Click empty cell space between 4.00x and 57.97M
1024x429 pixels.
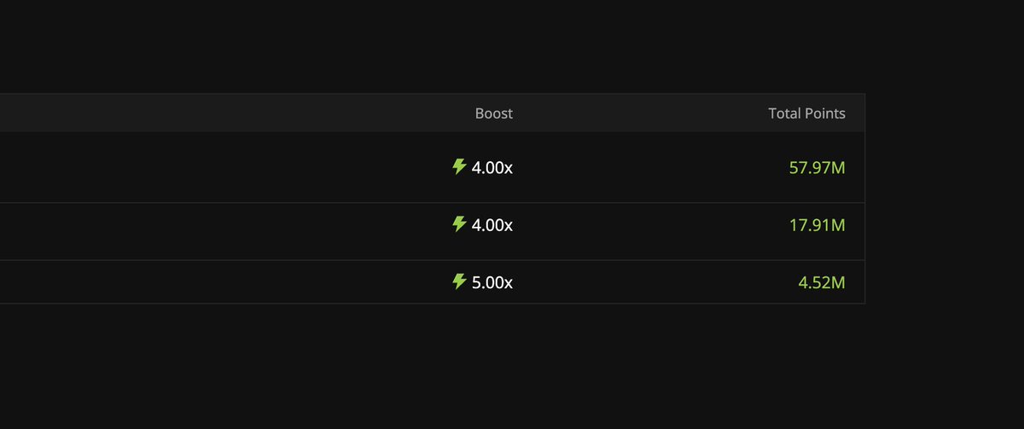point(649,168)
